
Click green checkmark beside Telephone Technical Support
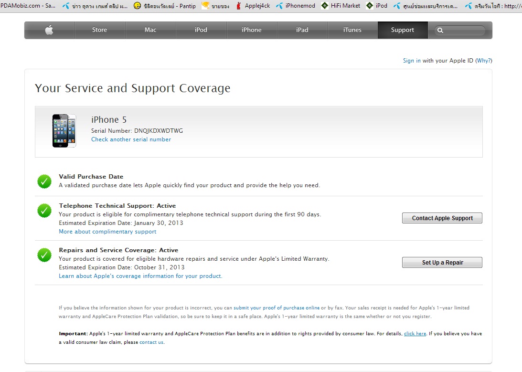click(x=44, y=211)
